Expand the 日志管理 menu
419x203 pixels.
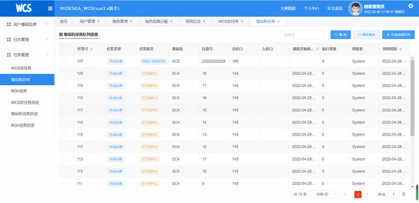47,39
